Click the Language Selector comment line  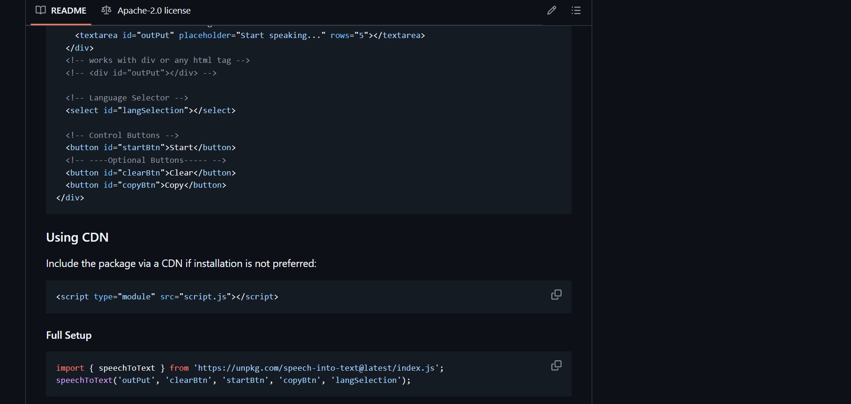[127, 98]
